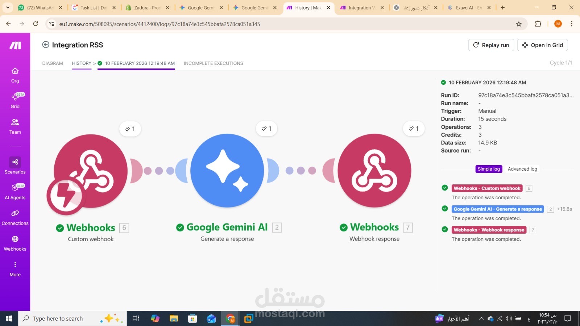Select the 10 FEBRUARY 2026 run tab

(x=136, y=63)
